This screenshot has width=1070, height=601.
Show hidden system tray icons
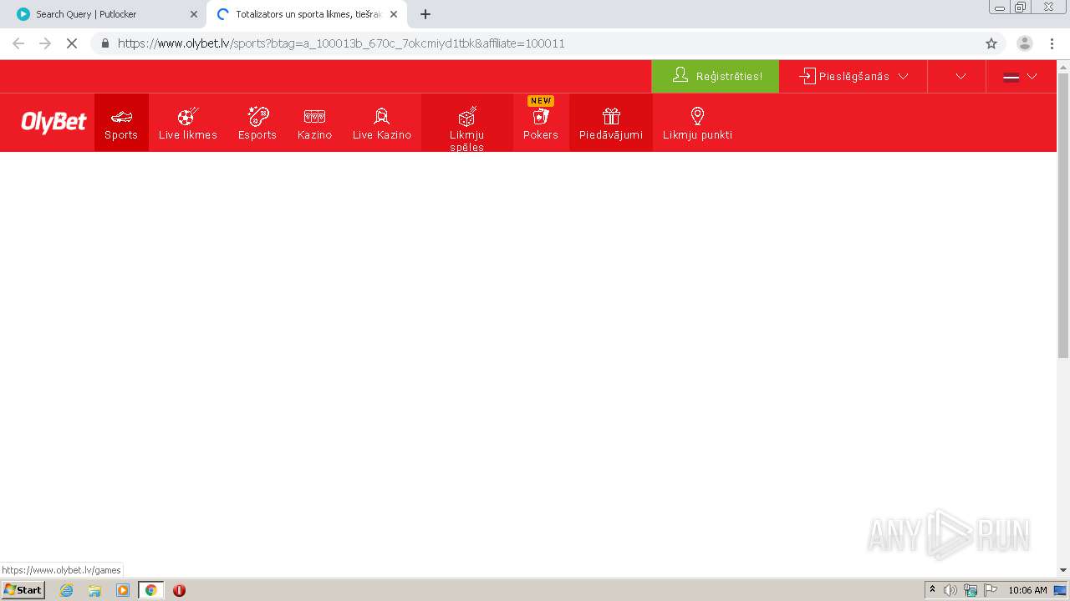point(932,590)
